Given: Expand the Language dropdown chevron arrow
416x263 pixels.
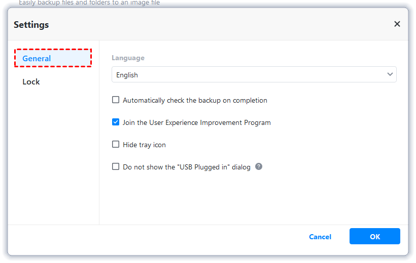Looking at the screenshot, I should (390, 75).
